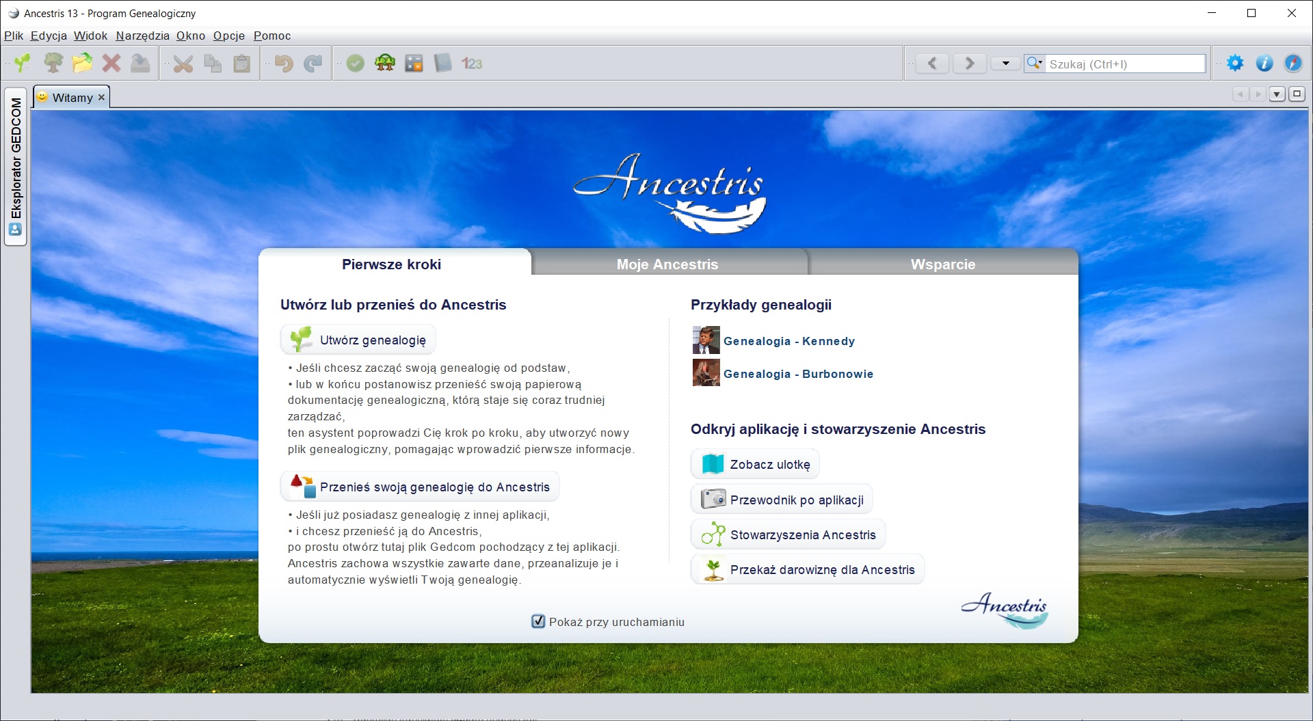Open the Okno menu
The width and height of the screenshot is (1313, 721).
coord(191,36)
